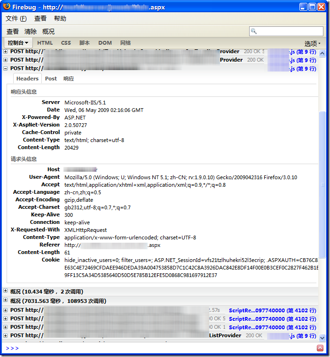Click 清除 to clear the console

point(31,32)
